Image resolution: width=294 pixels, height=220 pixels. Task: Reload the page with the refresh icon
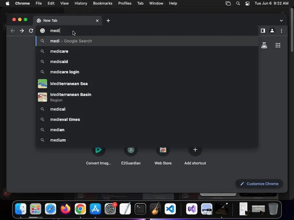pos(31,31)
